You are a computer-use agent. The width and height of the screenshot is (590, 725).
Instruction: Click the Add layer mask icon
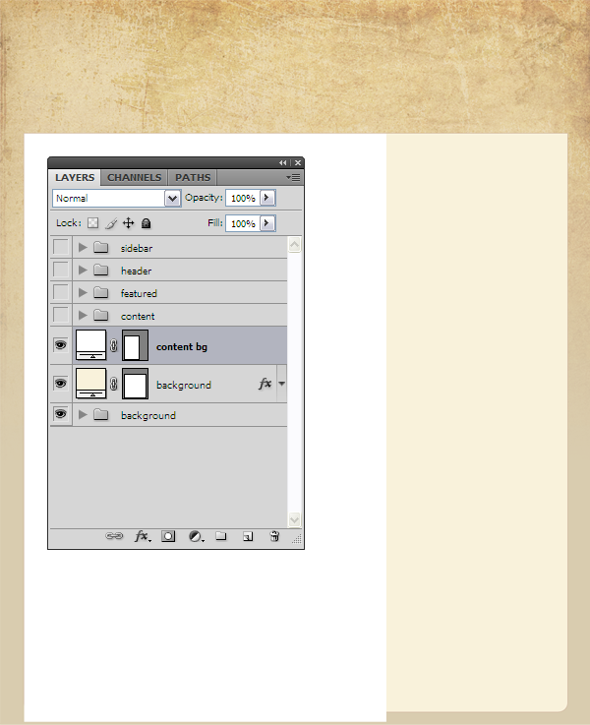(168, 536)
